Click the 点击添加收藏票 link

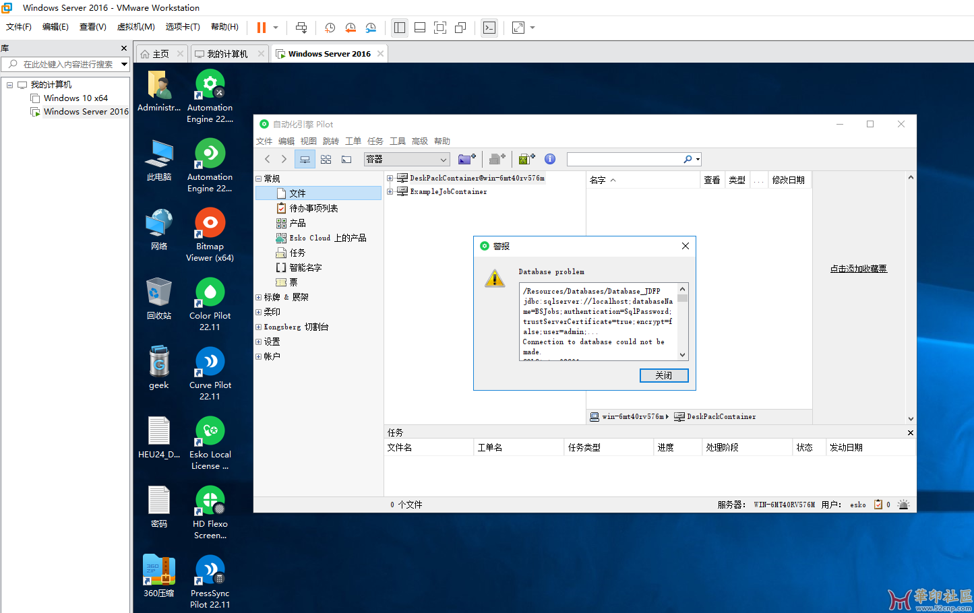tap(858, 269)
